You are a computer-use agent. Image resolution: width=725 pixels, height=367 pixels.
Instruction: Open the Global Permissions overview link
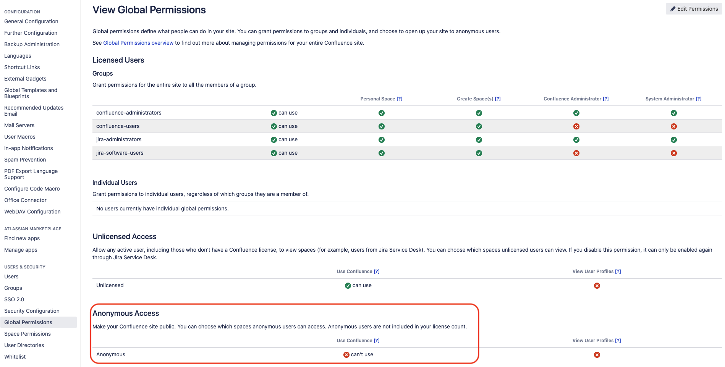(138, 43)
